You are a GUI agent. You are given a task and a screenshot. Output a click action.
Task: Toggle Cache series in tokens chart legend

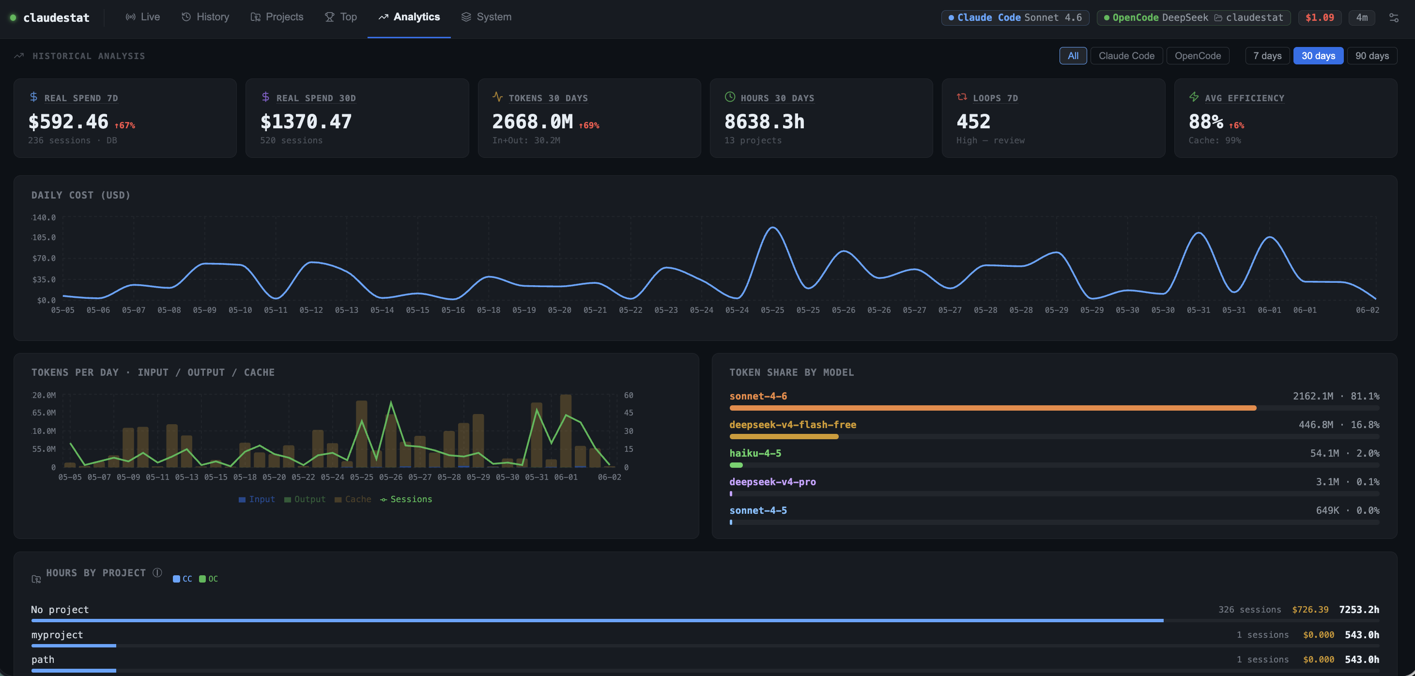tap(353, 499)
